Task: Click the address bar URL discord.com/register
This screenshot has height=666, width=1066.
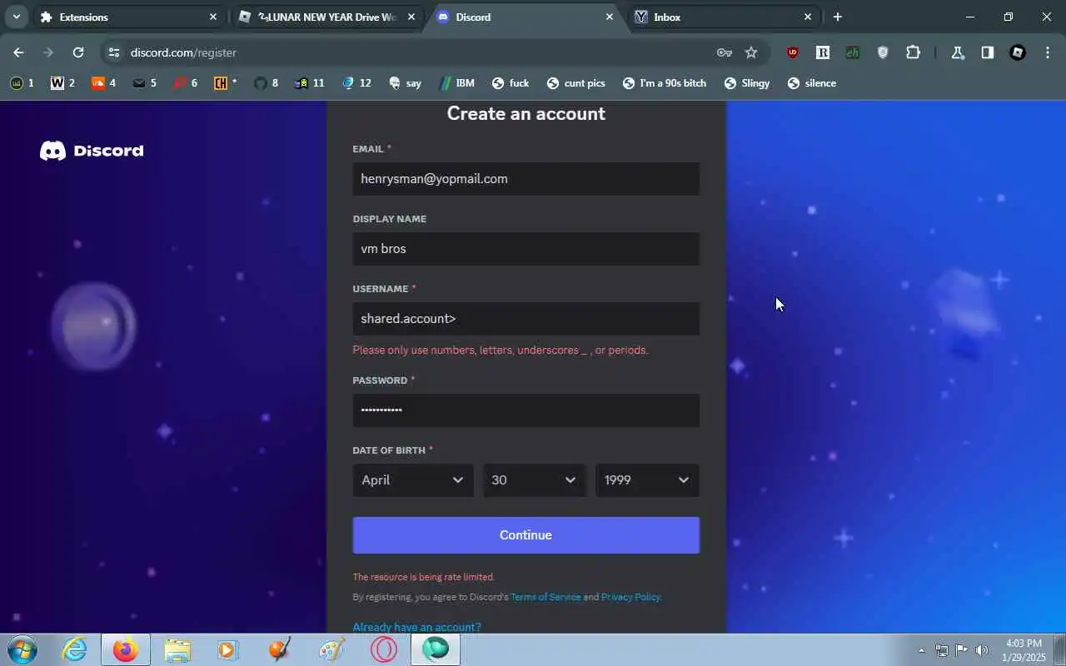Action: [183, 52]
